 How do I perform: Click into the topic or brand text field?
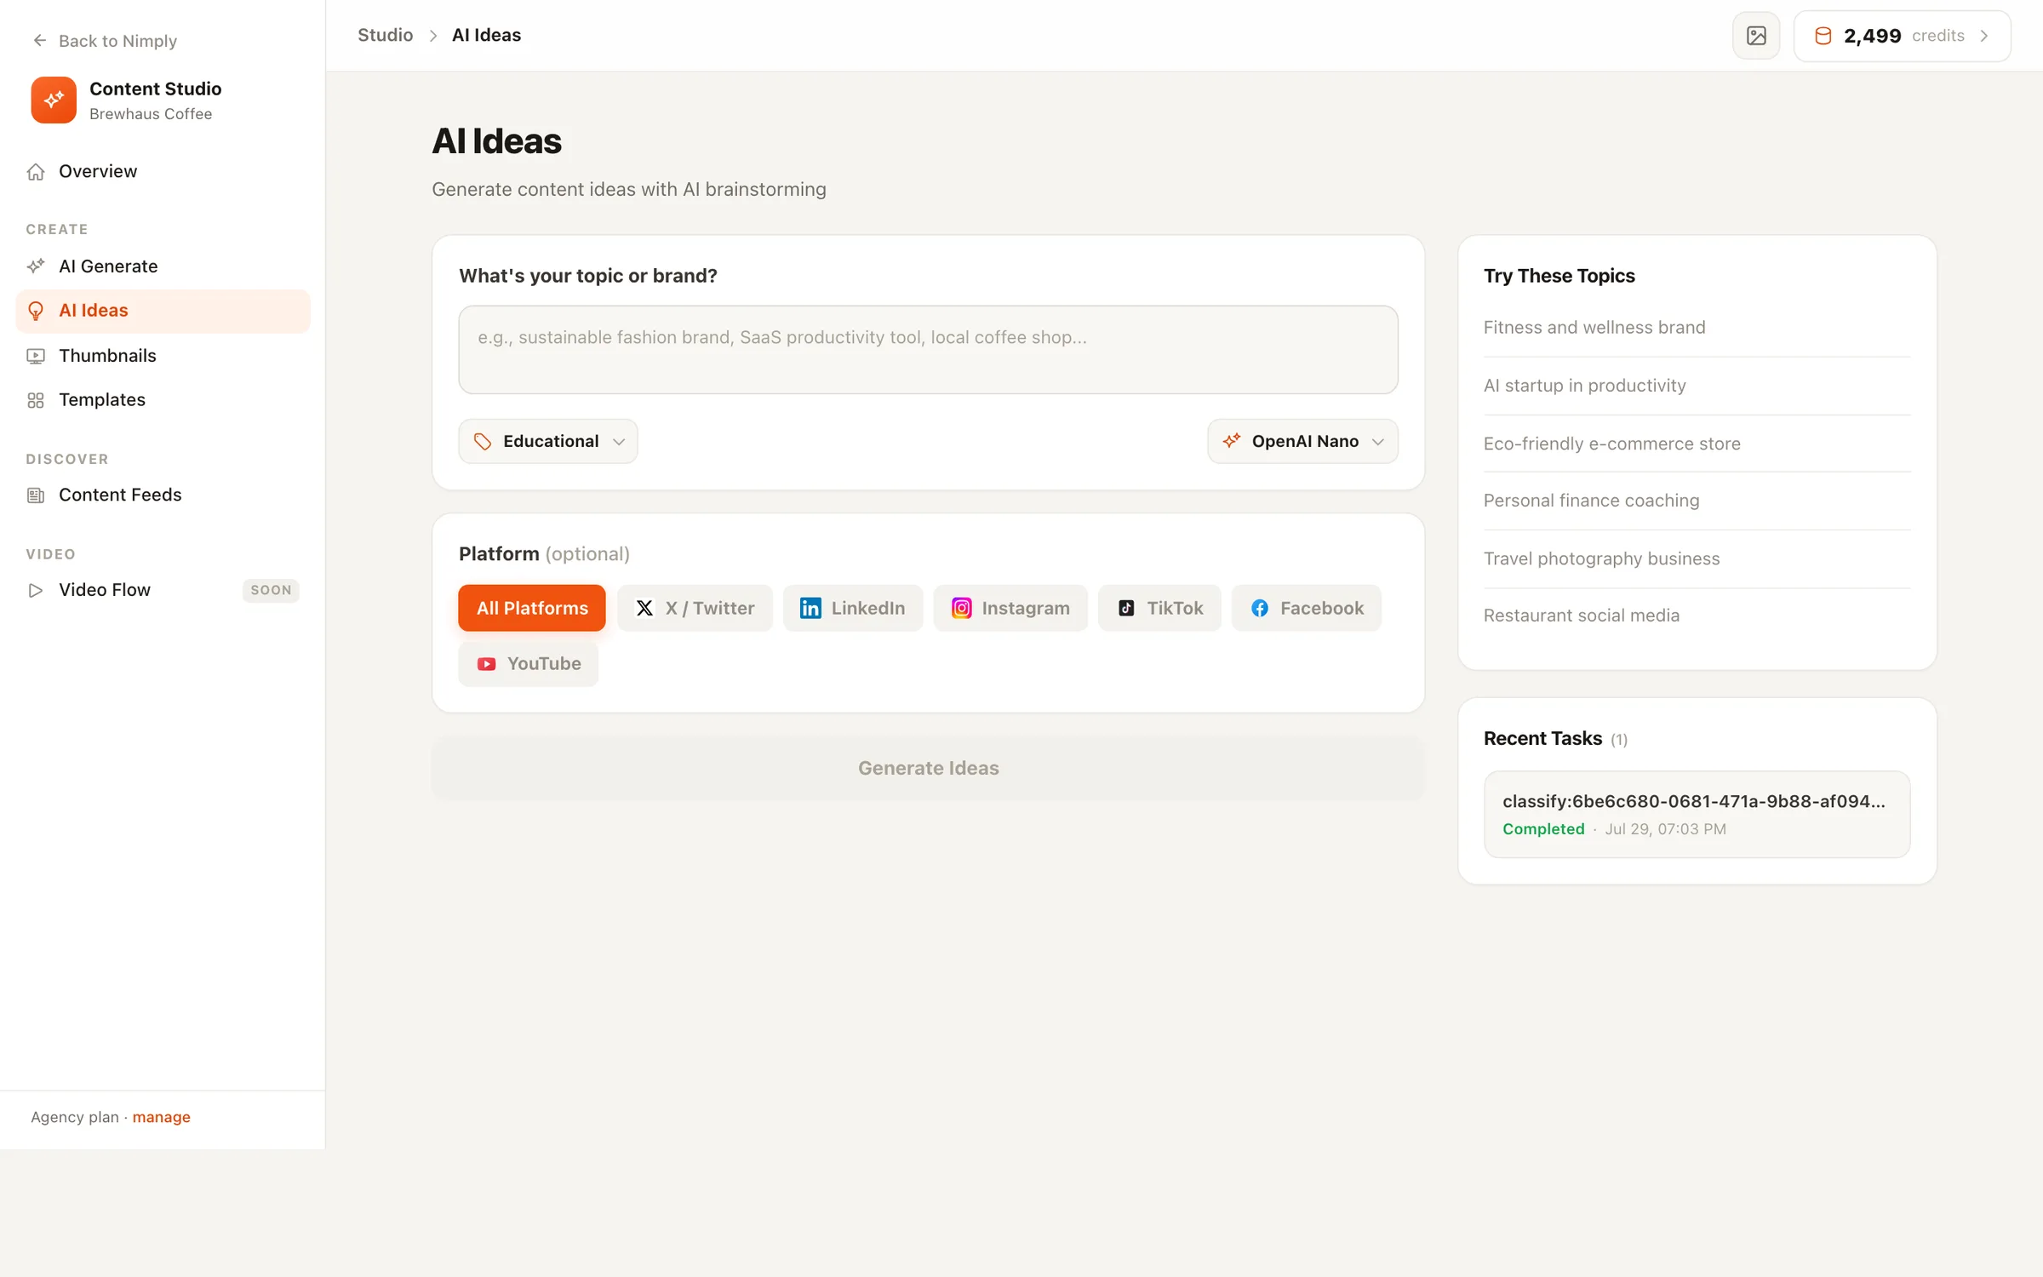click(x=928, y=350)
